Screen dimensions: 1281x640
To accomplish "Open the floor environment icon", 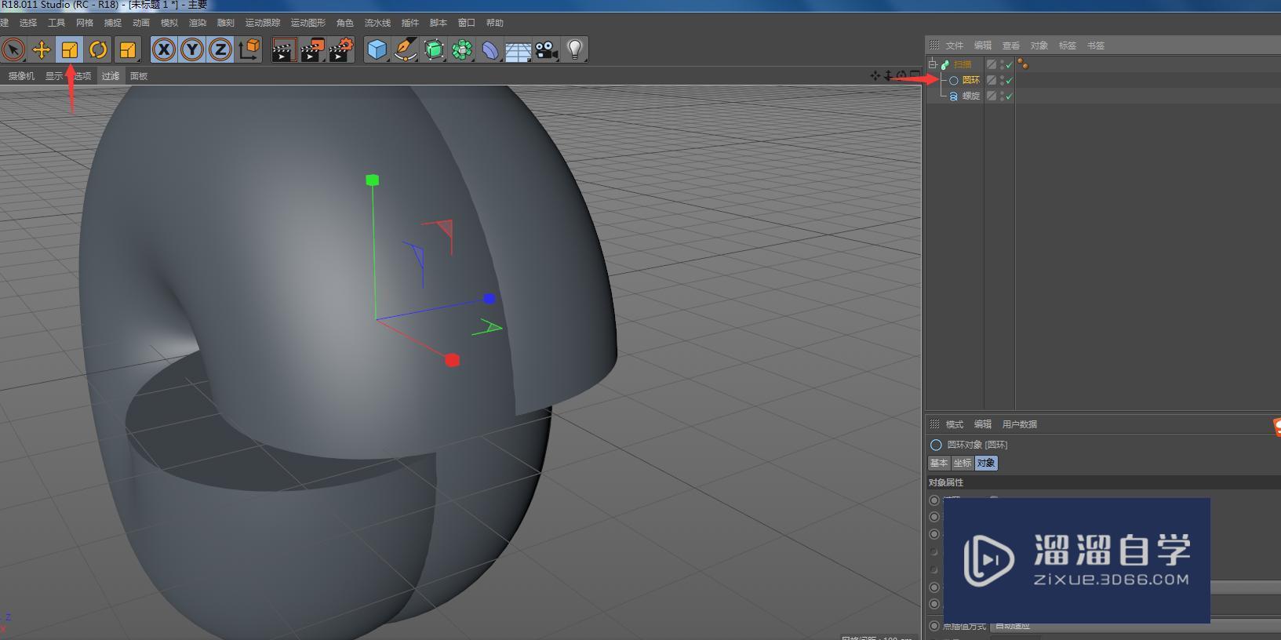I will coord(519,50).
